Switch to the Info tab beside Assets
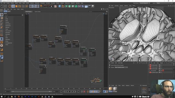 (x=9, y=11)
